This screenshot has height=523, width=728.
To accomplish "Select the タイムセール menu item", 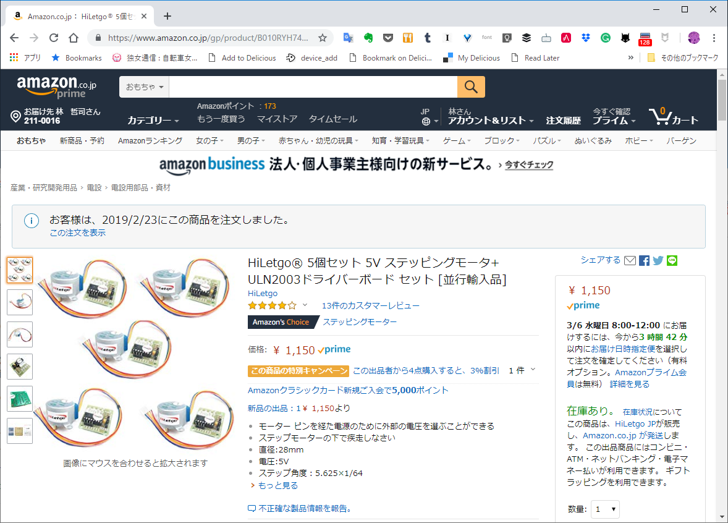I will 333,119.
